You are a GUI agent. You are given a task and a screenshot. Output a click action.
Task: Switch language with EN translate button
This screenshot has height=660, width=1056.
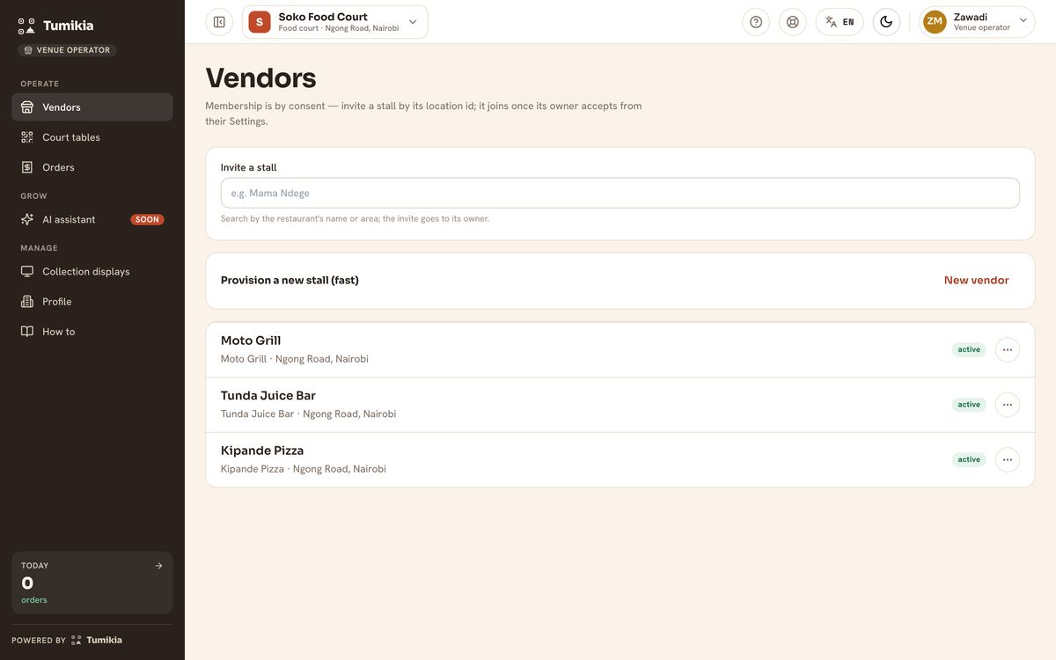point(840,22)
